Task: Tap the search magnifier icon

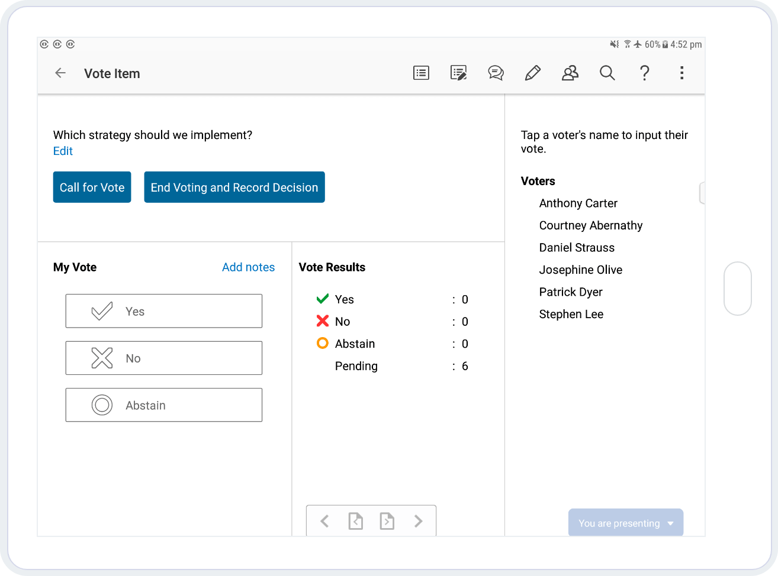Action: point(607,73)
